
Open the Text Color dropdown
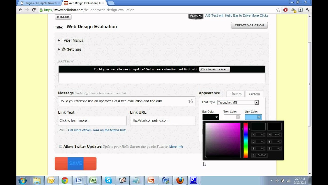pos(232,117)
